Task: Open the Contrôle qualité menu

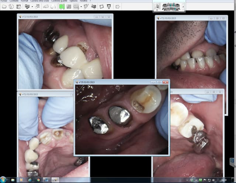Action: 60,1
